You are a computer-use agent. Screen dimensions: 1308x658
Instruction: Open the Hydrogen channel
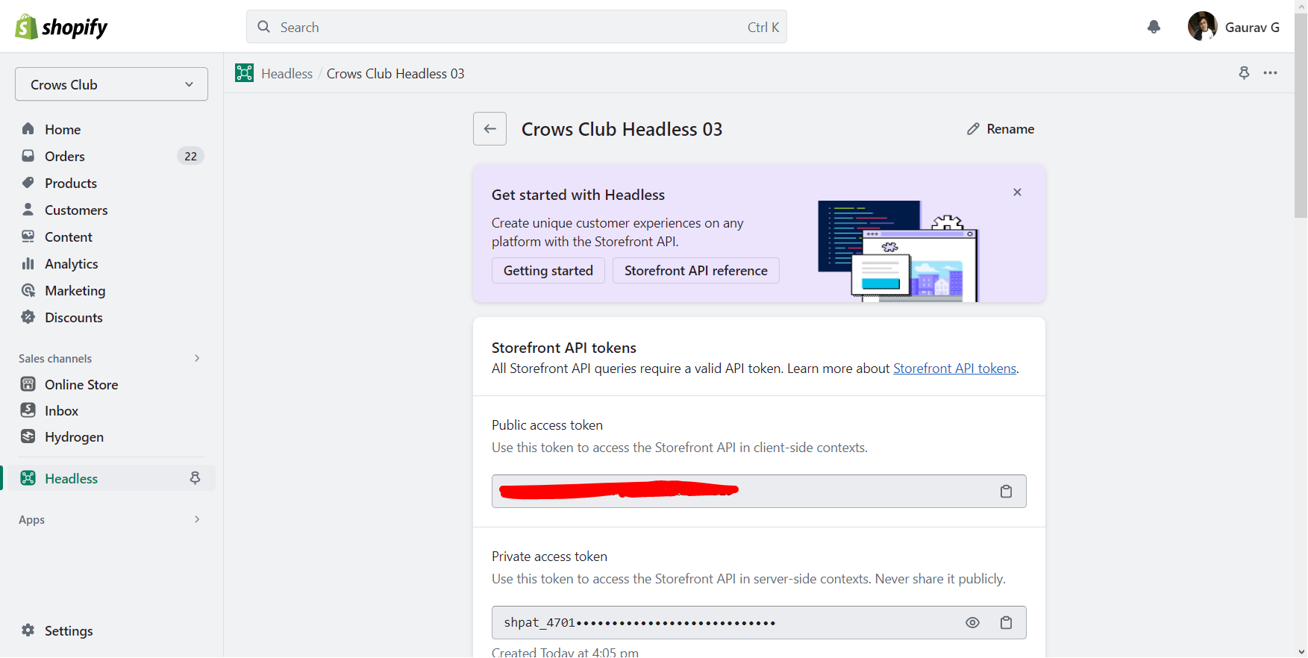pyautogui.click(x=74, y=436)
